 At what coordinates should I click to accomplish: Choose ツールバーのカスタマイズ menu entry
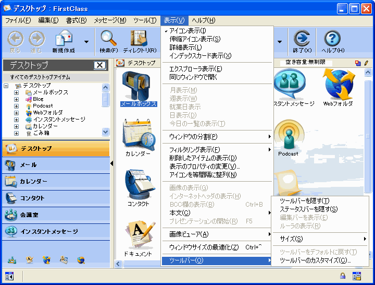pyautogui.click(x=315, y=260)
